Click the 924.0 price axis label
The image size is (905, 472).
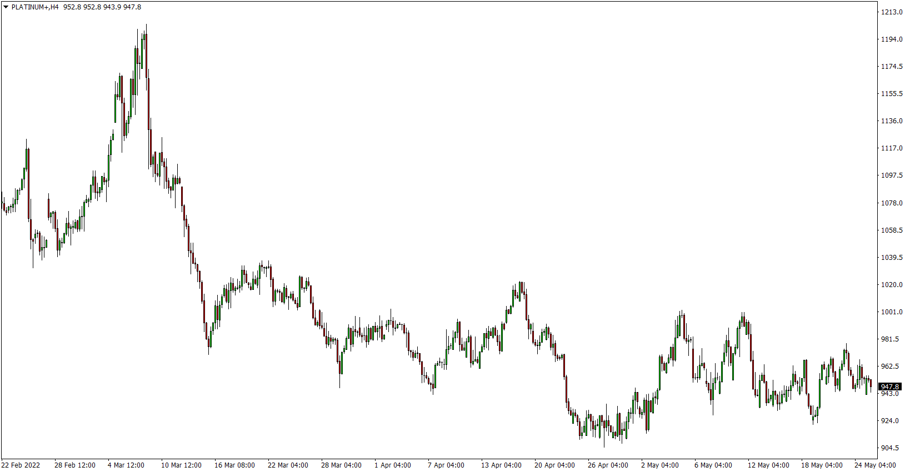(x=890, y=421)
